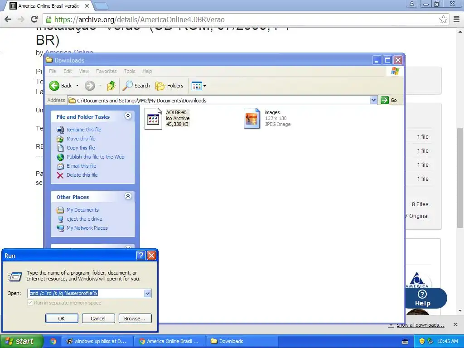Click the AOLBR40 file name text

(176, 112)
